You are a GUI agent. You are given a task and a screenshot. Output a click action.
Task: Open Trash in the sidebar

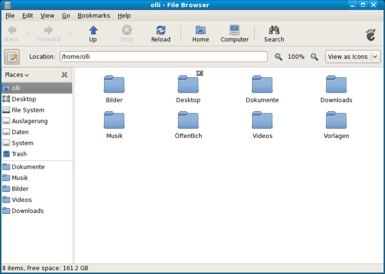click(37, 154)
